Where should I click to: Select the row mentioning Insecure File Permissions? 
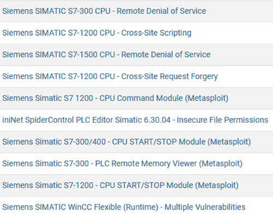[x=136, y=120]
